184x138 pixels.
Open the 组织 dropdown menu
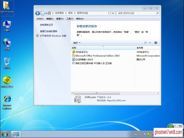coord(77,43)
